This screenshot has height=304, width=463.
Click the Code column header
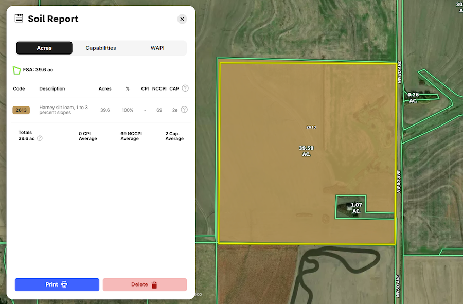point(19,89)
